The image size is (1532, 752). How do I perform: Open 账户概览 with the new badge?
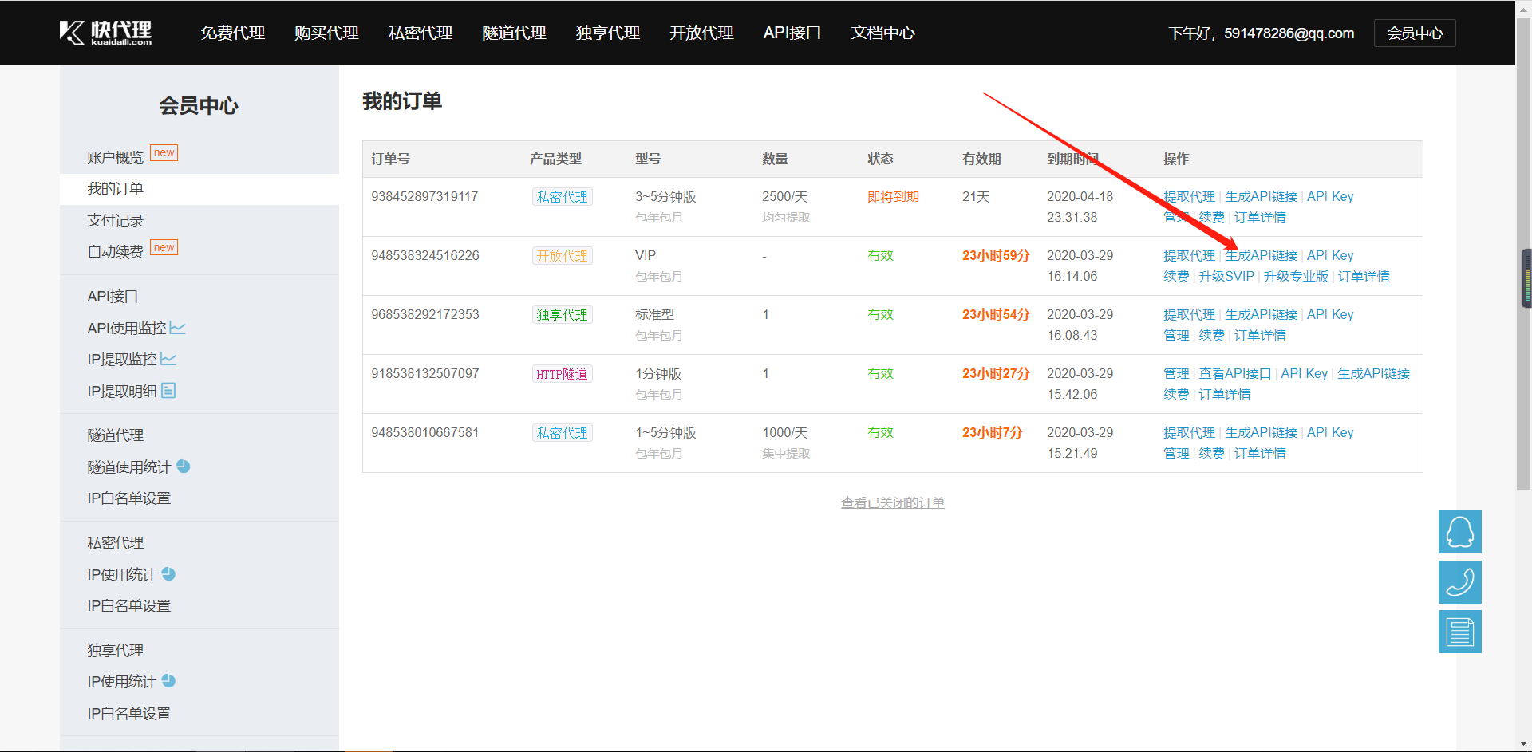click(x=114, y=157)
